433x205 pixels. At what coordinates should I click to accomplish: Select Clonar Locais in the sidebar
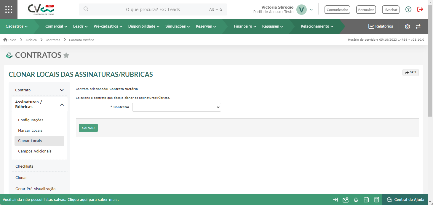tap(39, 141)
